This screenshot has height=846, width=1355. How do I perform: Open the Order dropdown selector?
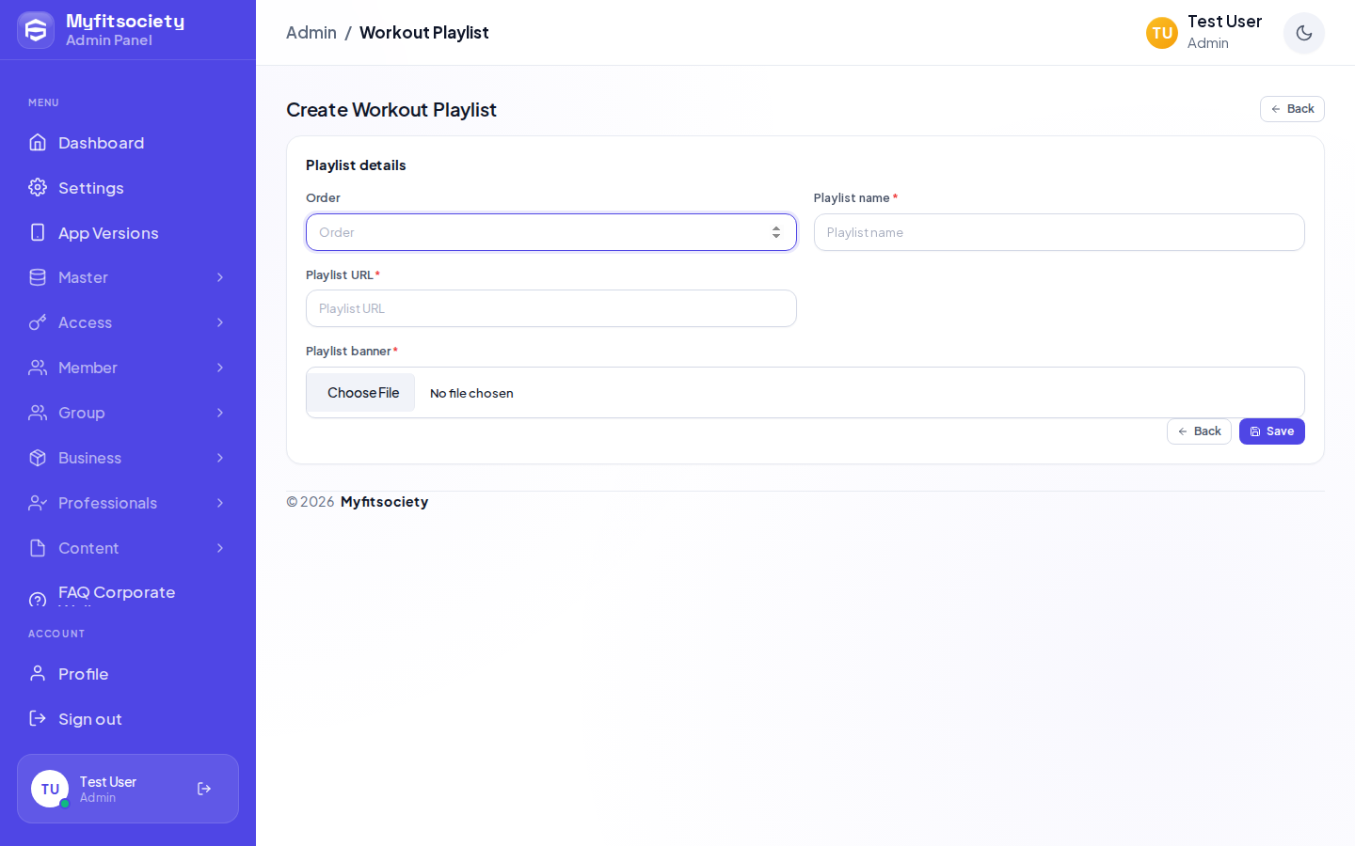[551, 232]
